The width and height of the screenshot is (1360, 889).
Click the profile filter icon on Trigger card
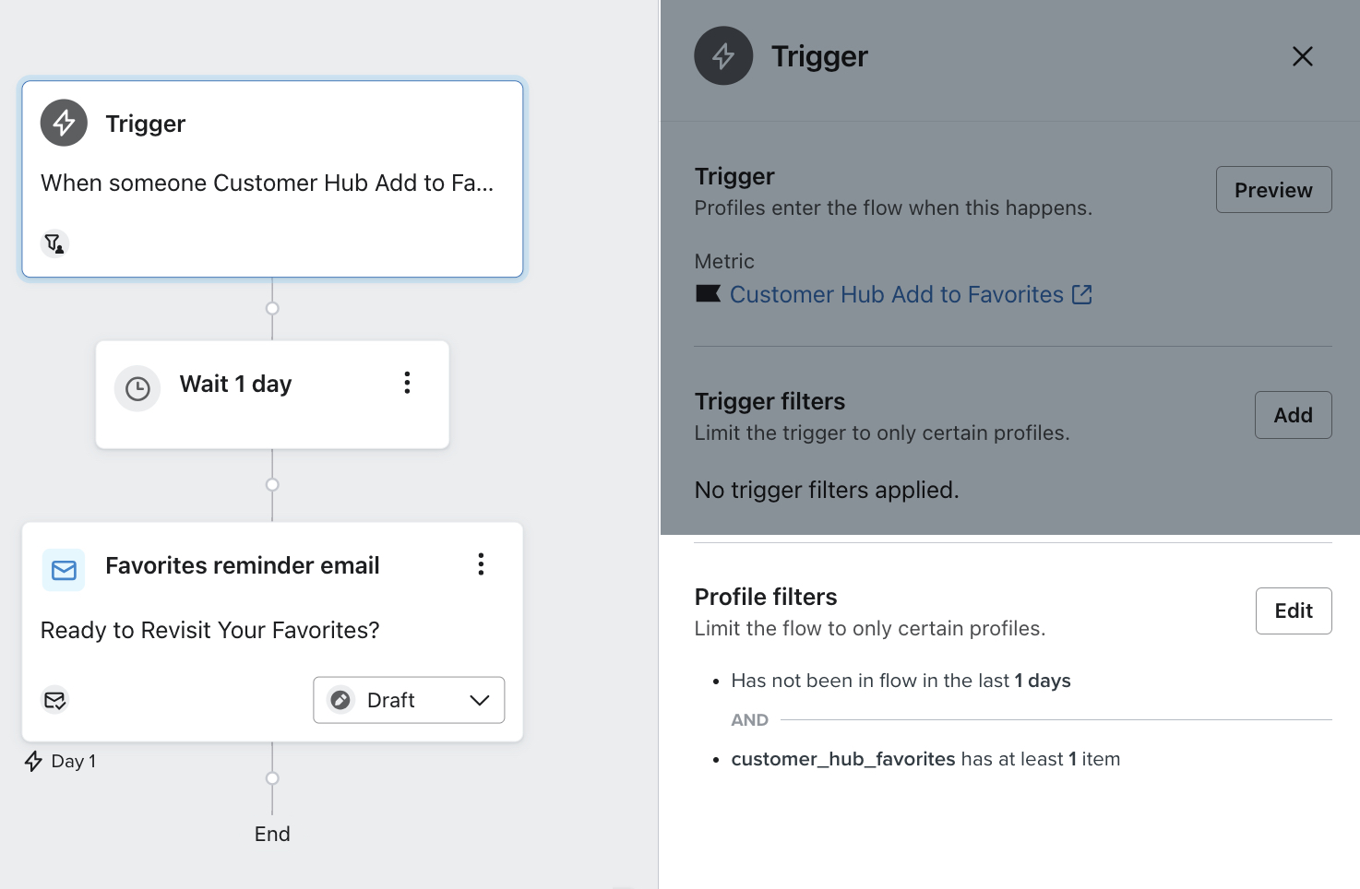click(x=55, y=243)
